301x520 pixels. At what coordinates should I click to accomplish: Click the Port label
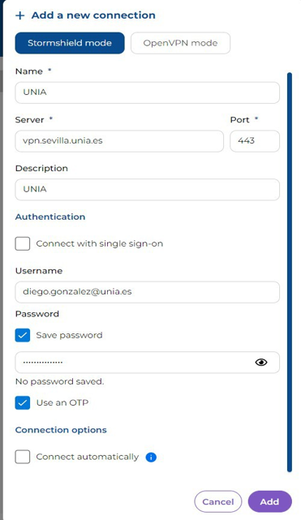(x=239, y=120)
